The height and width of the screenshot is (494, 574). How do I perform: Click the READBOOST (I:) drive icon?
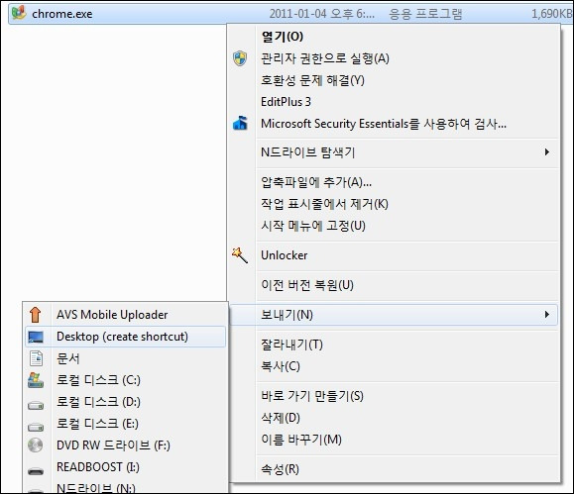point(36,471)
